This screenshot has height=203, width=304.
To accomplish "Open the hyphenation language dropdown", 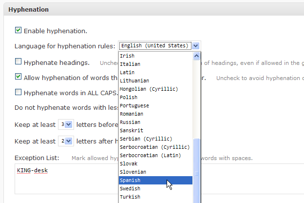I will point(195,46).
